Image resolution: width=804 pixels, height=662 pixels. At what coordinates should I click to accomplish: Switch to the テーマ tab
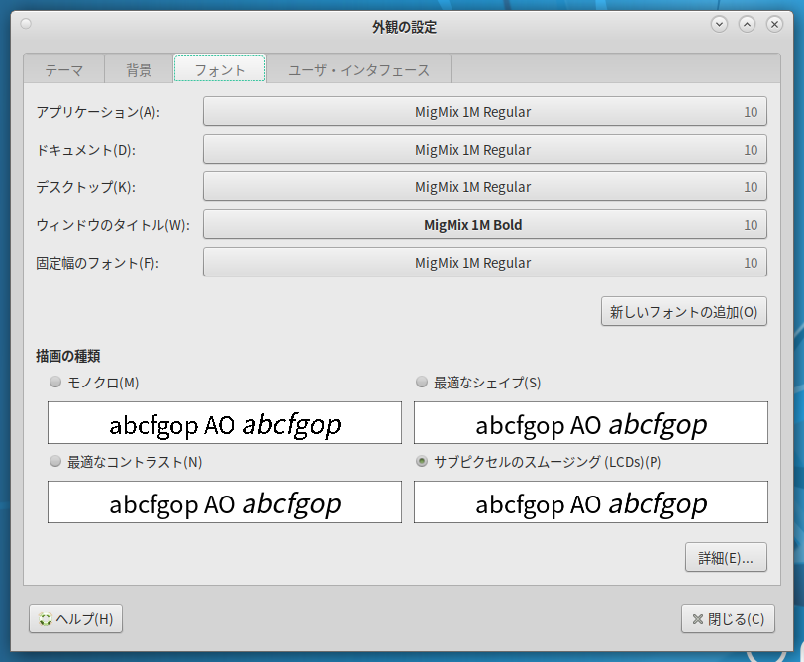tap(64, 69)
